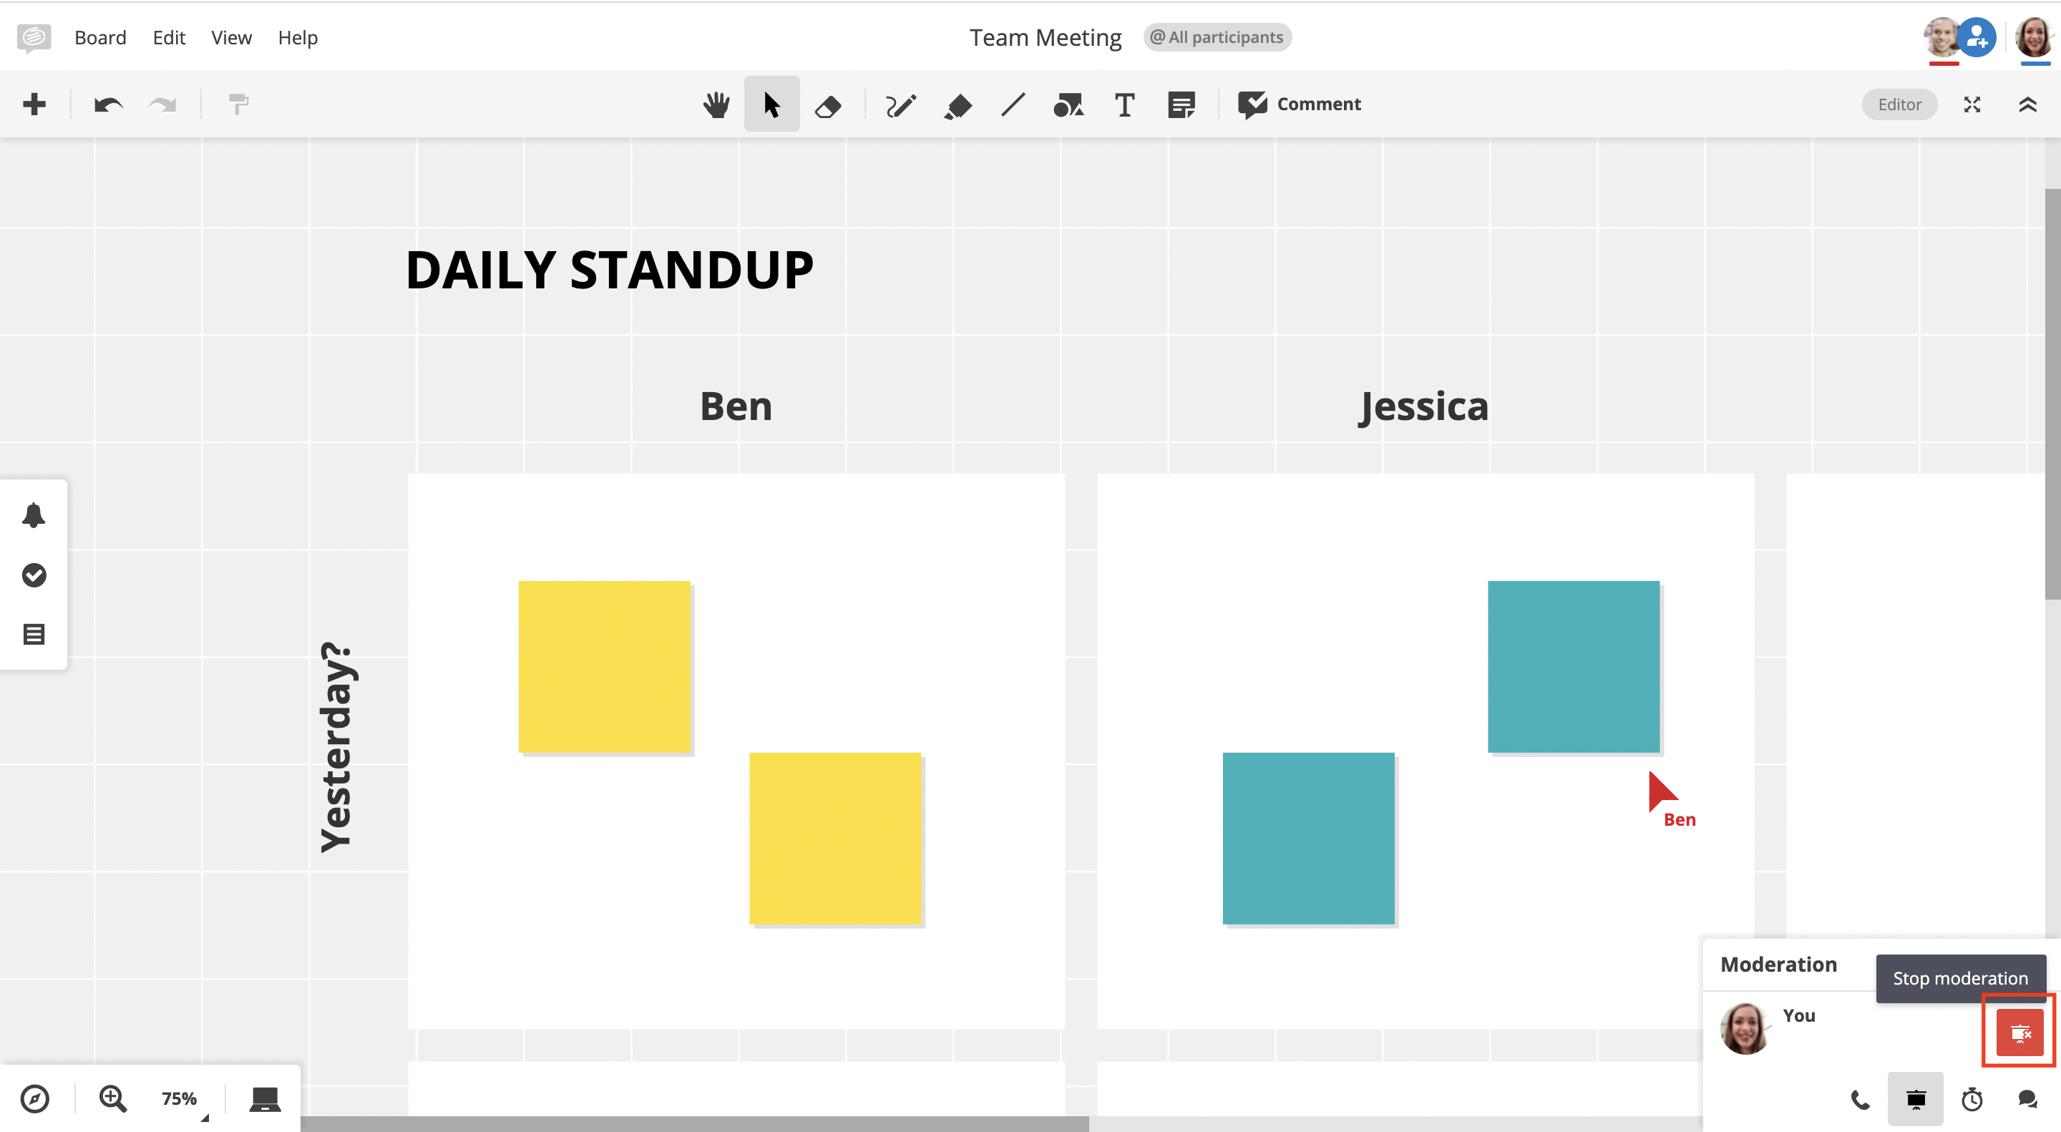Toggle the moderation panel icon
Screen dimensions: 2061x1132
click(x=1916, y=1099)
